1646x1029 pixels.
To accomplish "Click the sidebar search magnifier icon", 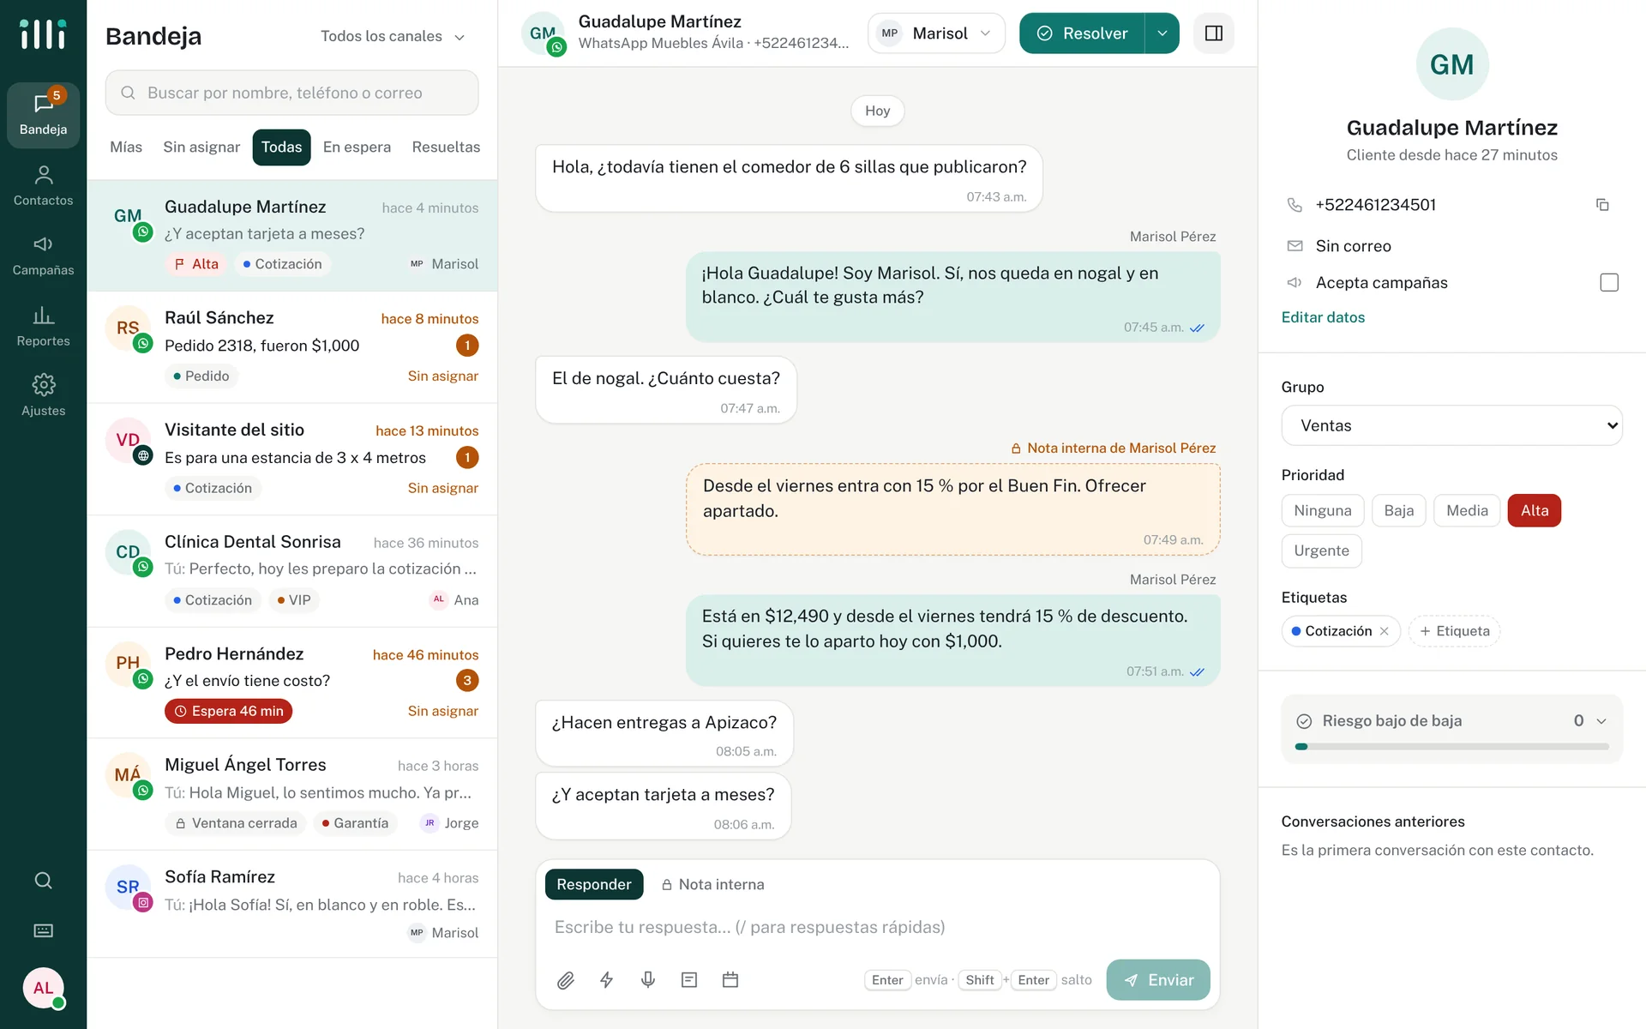I will tap(43, 881).
